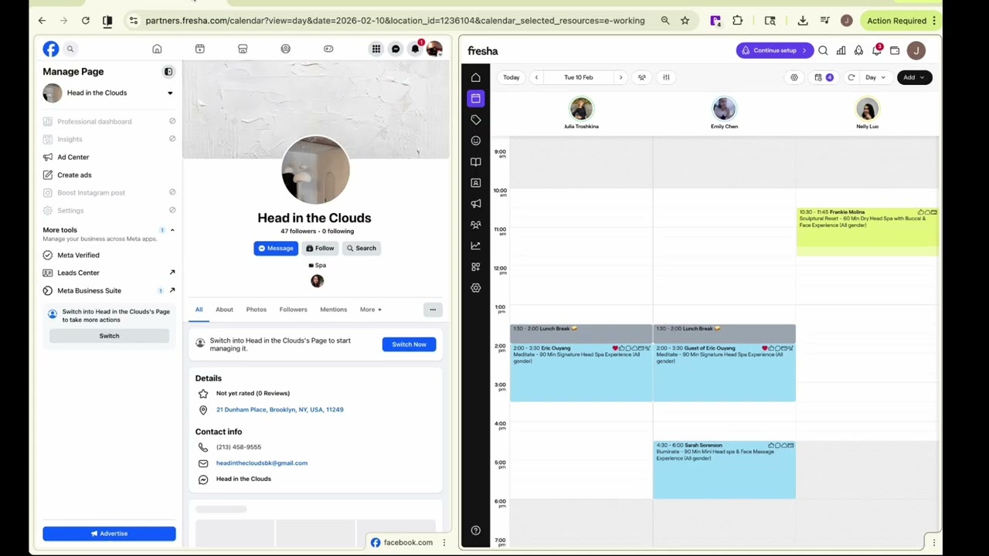989x556 pixels.
Task: Open Ad Center in Manage Page
Action: pos(109,157)
